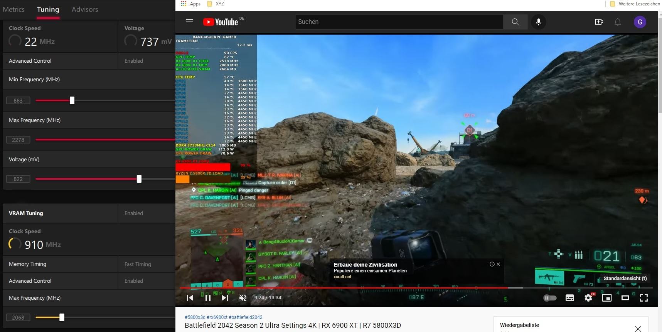Open the xcraft.net ad link
This screenshot has width=662, height=332.
(342, 277)
